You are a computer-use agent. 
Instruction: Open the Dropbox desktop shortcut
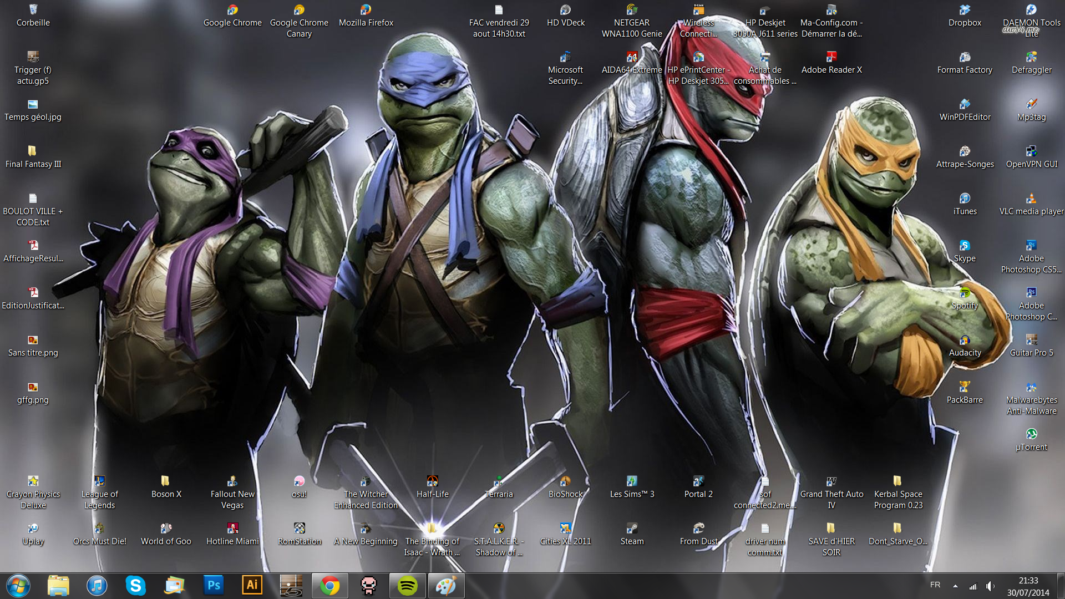(965, 16)
